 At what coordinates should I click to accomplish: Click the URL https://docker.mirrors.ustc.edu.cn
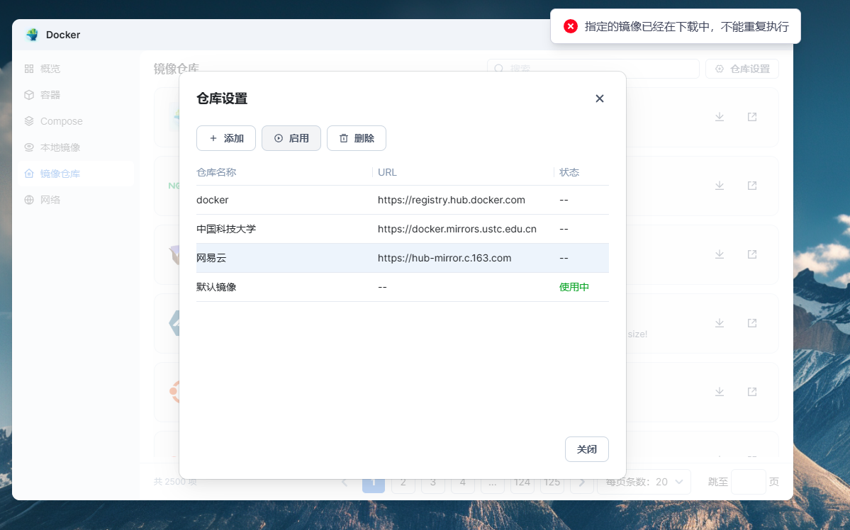(x=457, y=229)
